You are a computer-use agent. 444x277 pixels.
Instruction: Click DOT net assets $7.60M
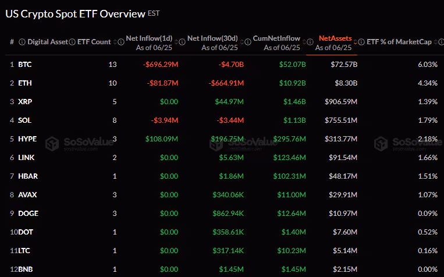pos(345,232)
